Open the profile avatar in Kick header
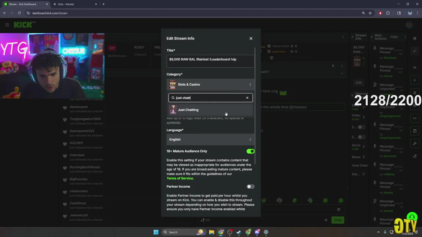Screen dimensions: 422x237 [x=409, y=25]
